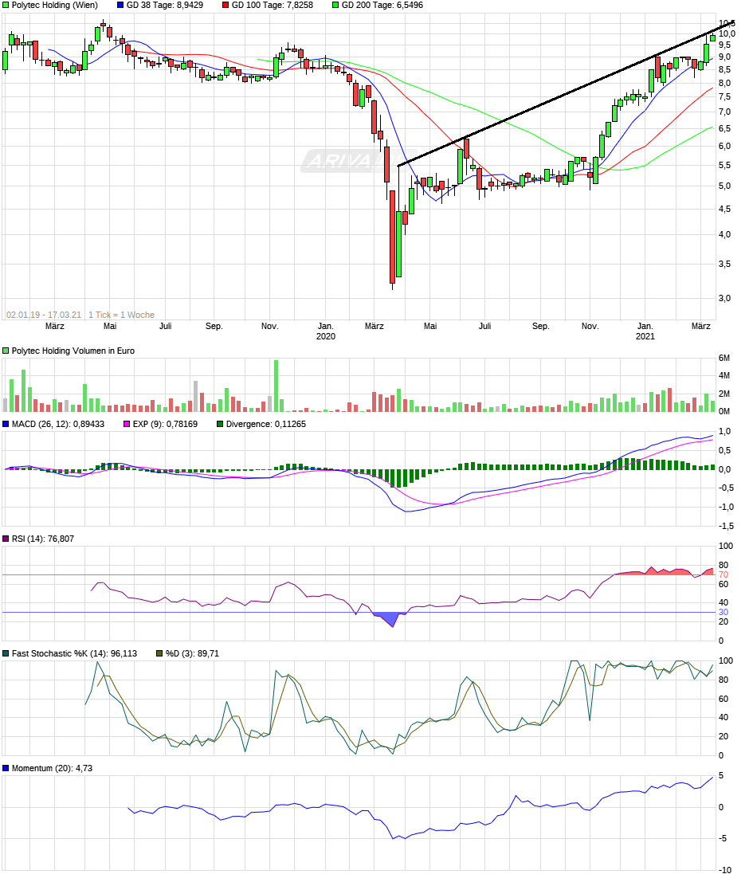Click the 'GD 100 Tage: 7,8258' label
749x878 pixels.
click(273, 5)
